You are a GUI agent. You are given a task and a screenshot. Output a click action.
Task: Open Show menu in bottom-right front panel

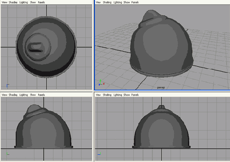126,95
